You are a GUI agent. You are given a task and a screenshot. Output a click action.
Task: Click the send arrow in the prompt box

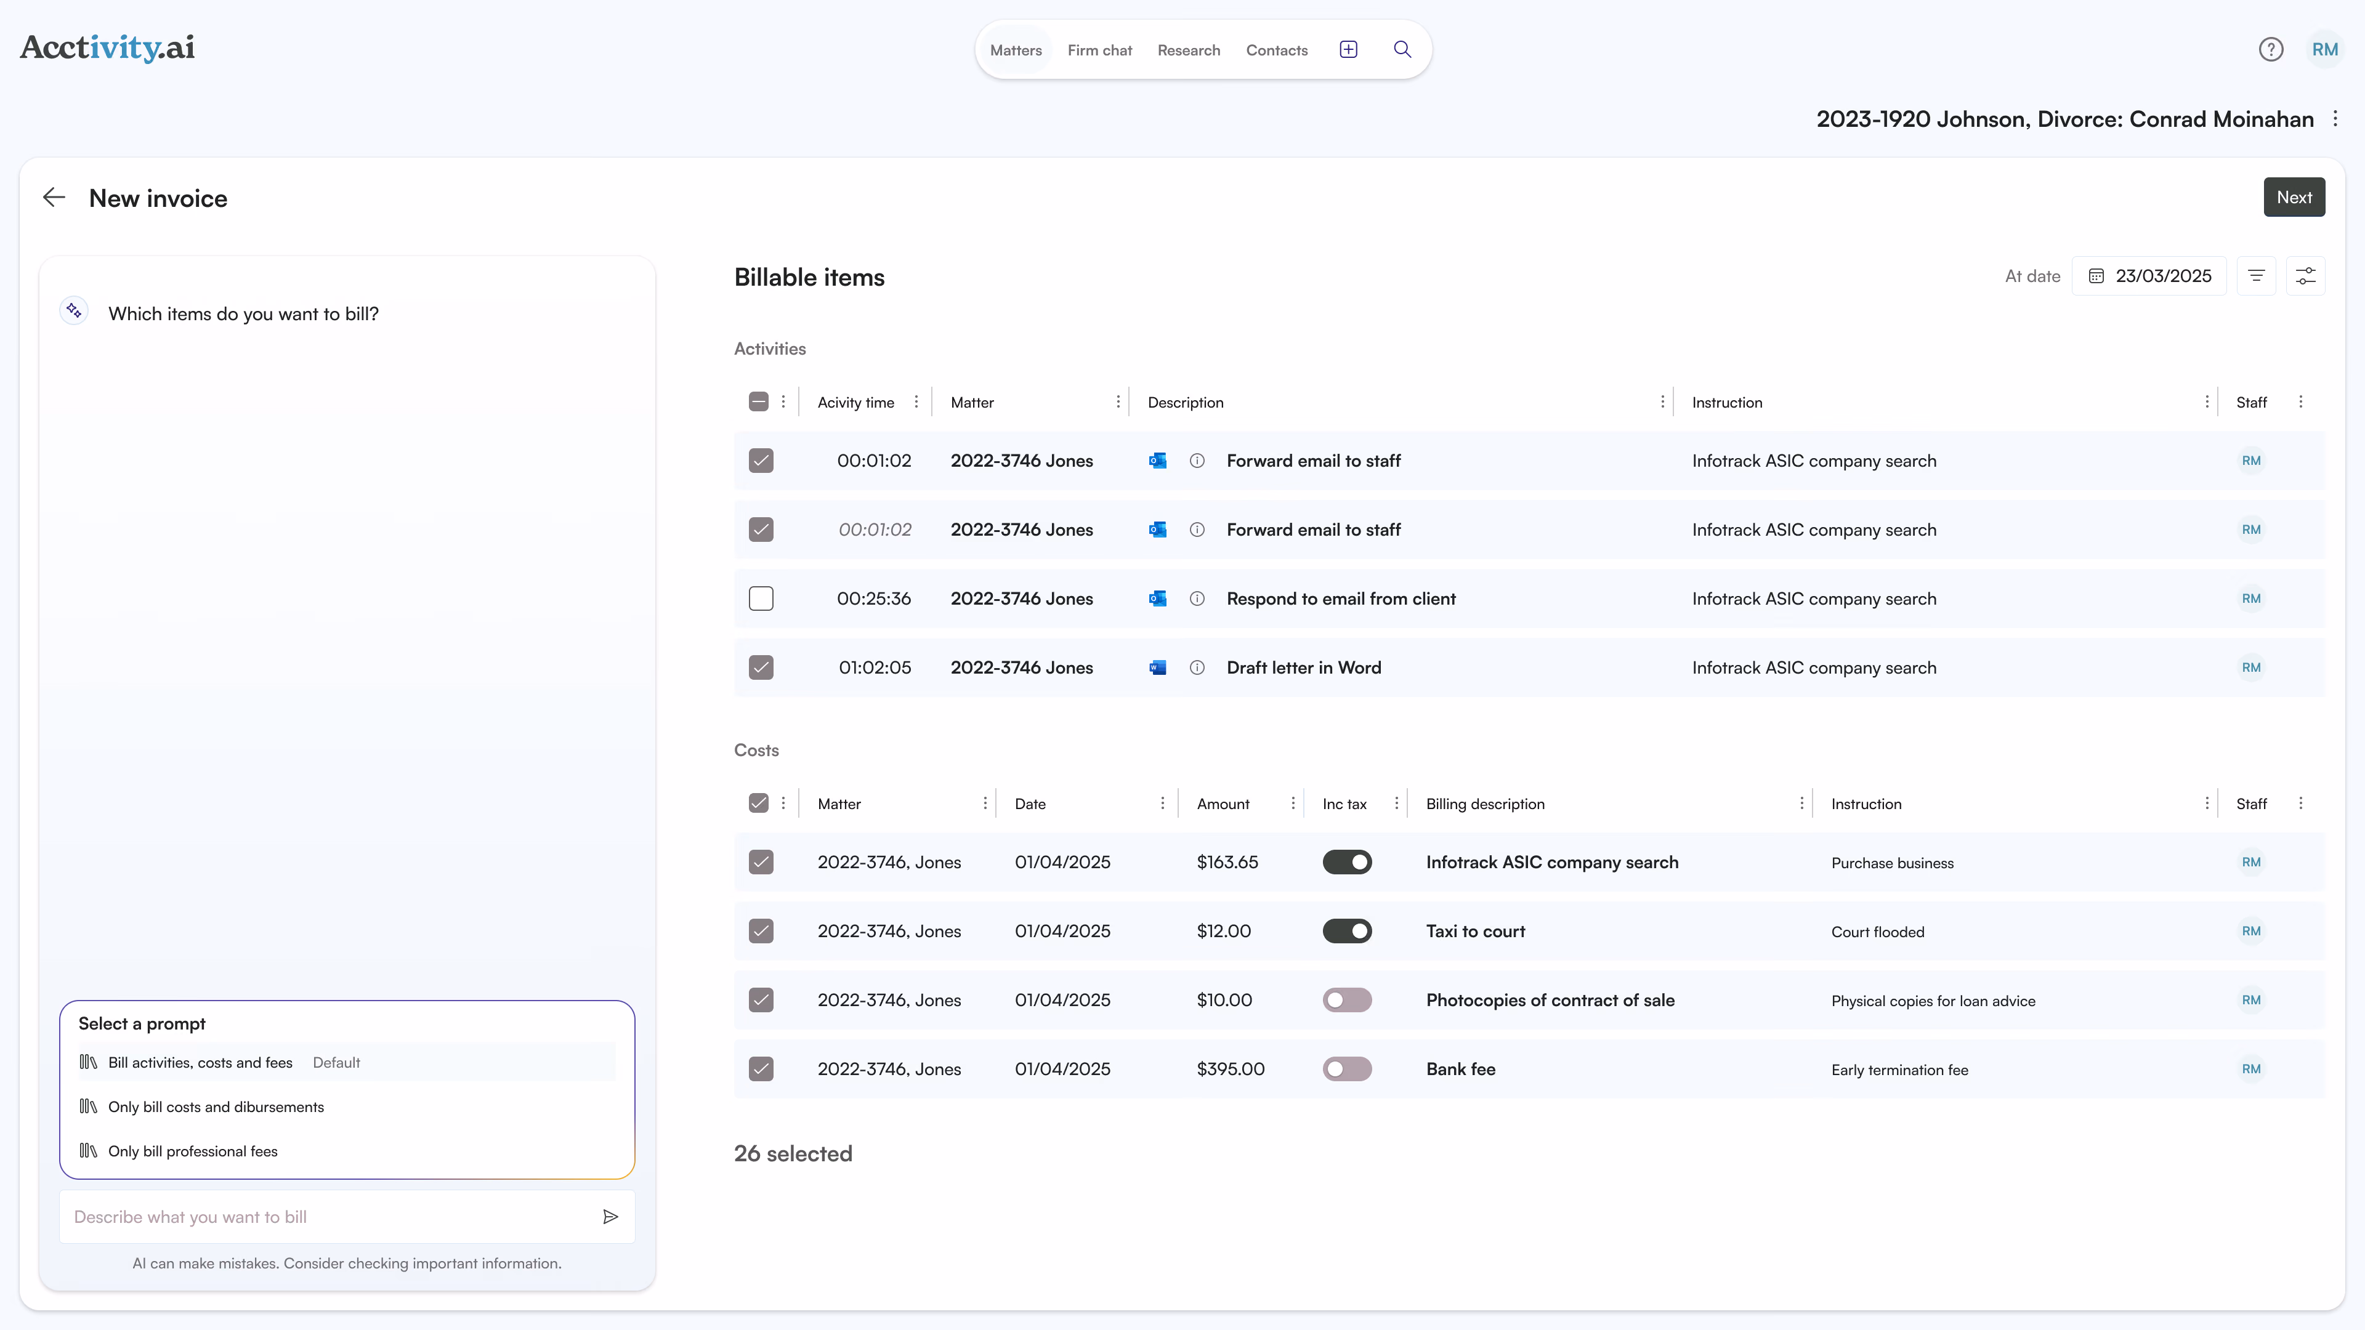pos(610,1216)
